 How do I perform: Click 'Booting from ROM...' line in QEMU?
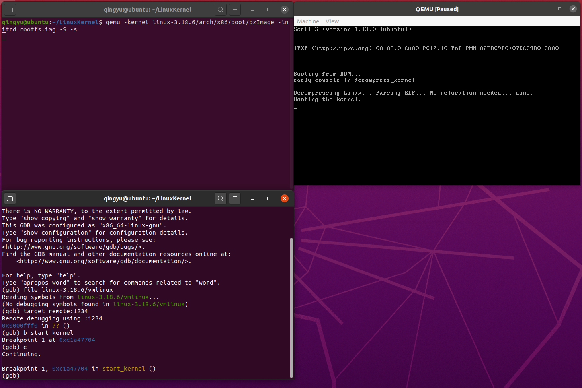tap(327, 74)
